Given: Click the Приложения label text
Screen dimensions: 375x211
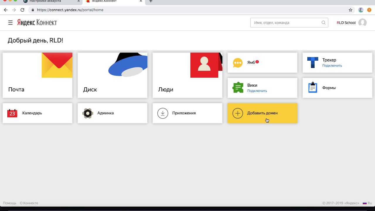Looking at the screenshot, I should (184, 113).
